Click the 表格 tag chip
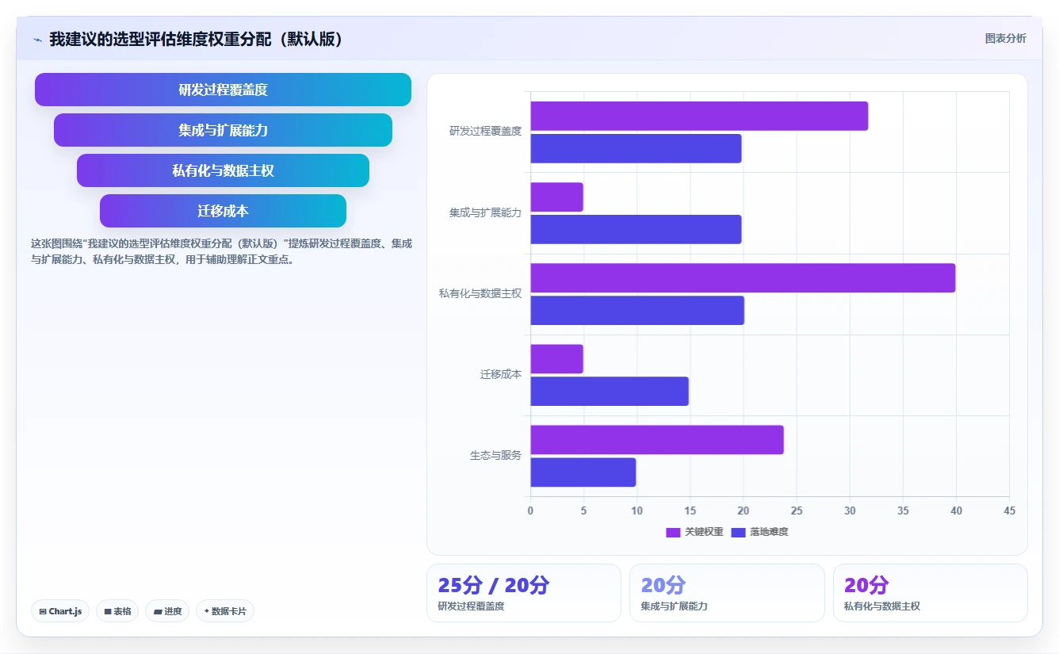The image size is (1059, 654). pyautogui.click(x=117, y=611)
